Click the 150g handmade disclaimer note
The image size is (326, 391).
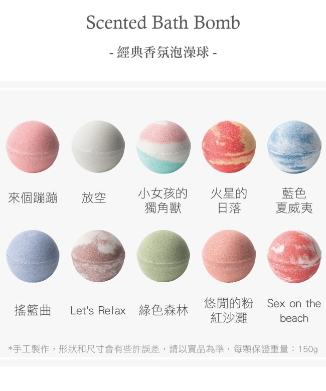163,348
